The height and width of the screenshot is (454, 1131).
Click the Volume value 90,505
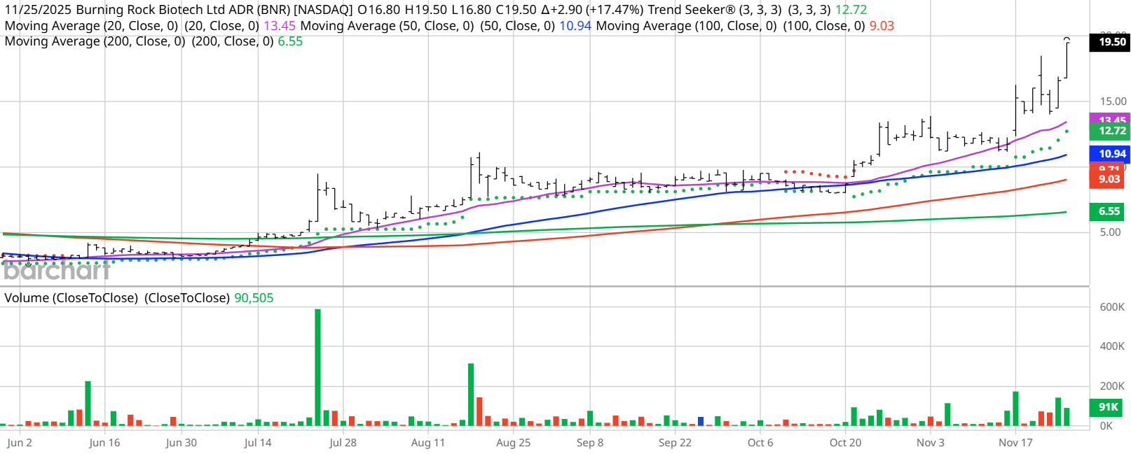coord(254,298)
